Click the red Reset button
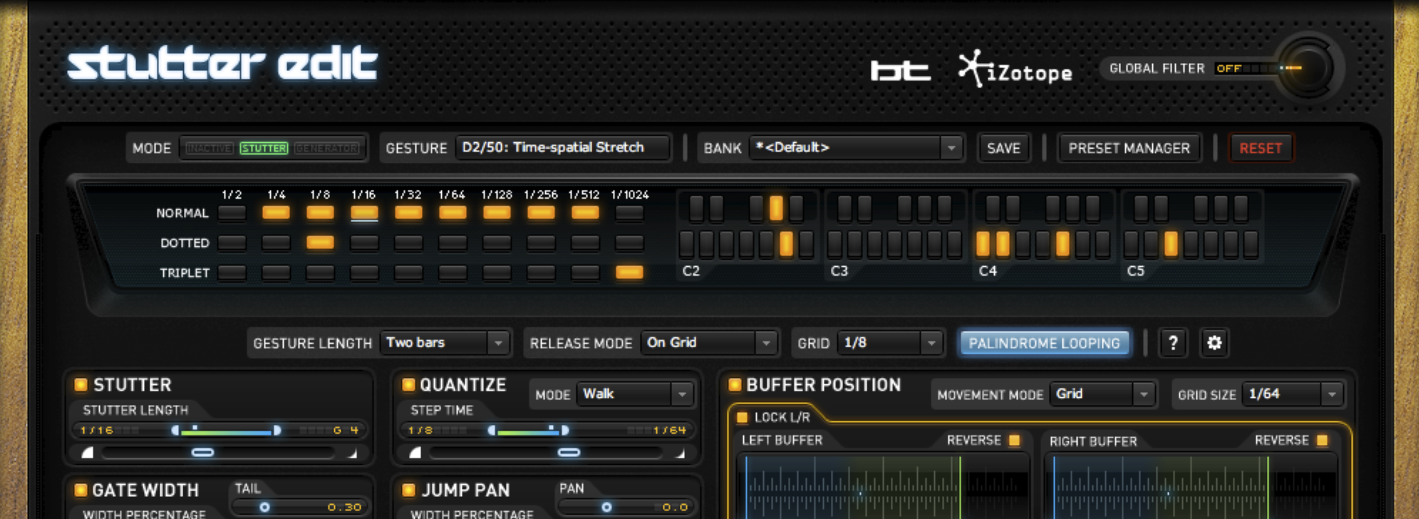This screenshot has height=519, width=1419. pyautogui.click(x=1260, y=148)
